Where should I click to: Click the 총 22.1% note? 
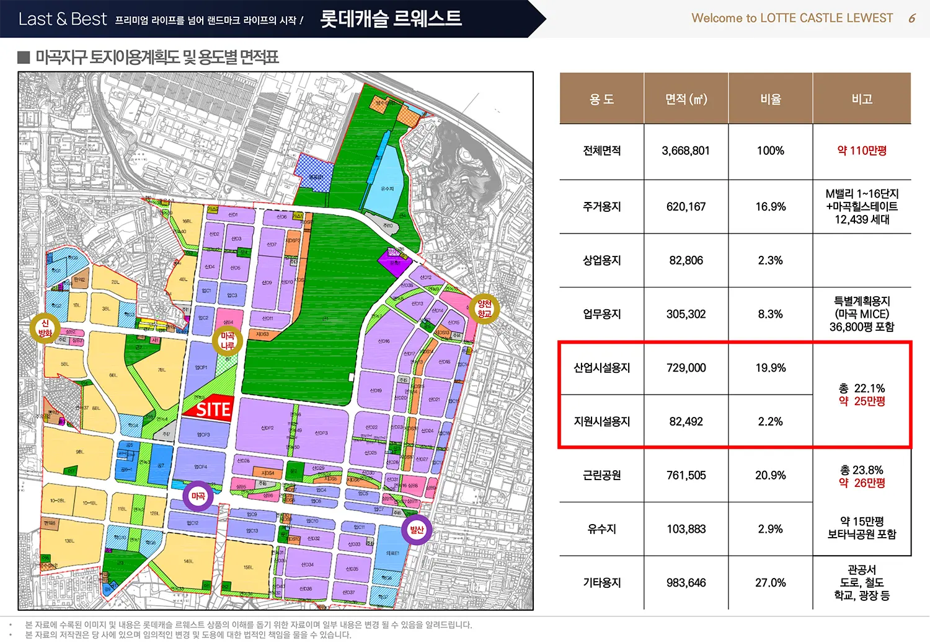[x=862, y=388]
